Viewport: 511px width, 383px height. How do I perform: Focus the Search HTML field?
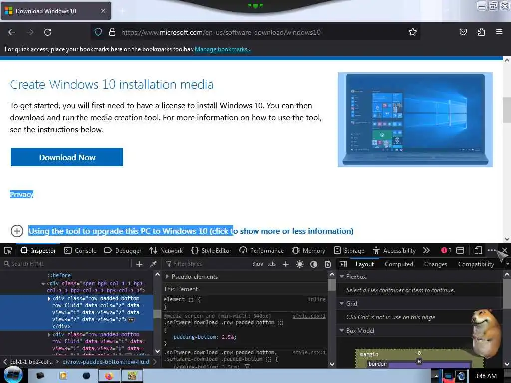tap(67, 264)
